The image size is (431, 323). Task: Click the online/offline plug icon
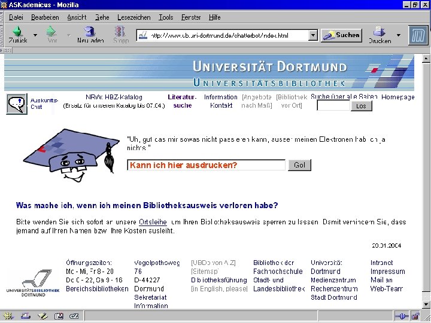402,316
